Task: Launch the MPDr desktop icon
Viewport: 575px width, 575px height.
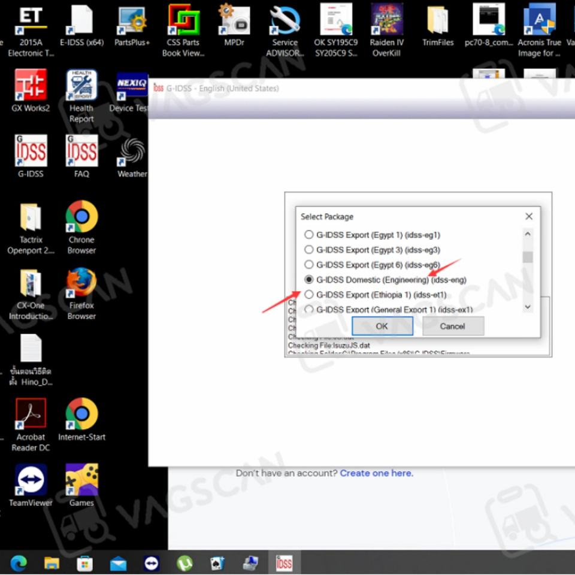Action: click(x=234, y=26)
